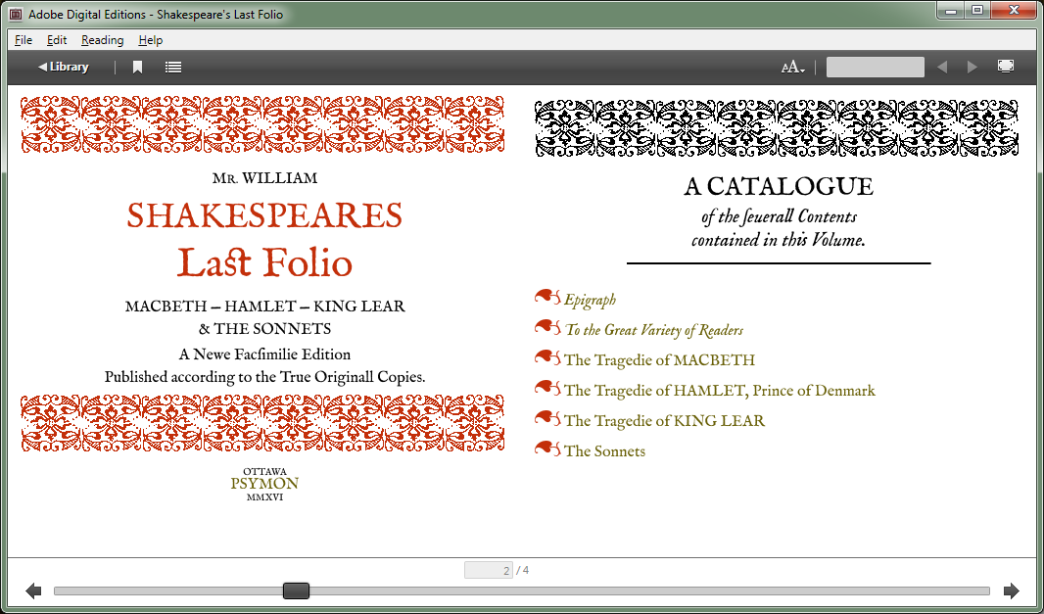Click the MMXVI year text
1044x614 pixels.
(265, 497)
